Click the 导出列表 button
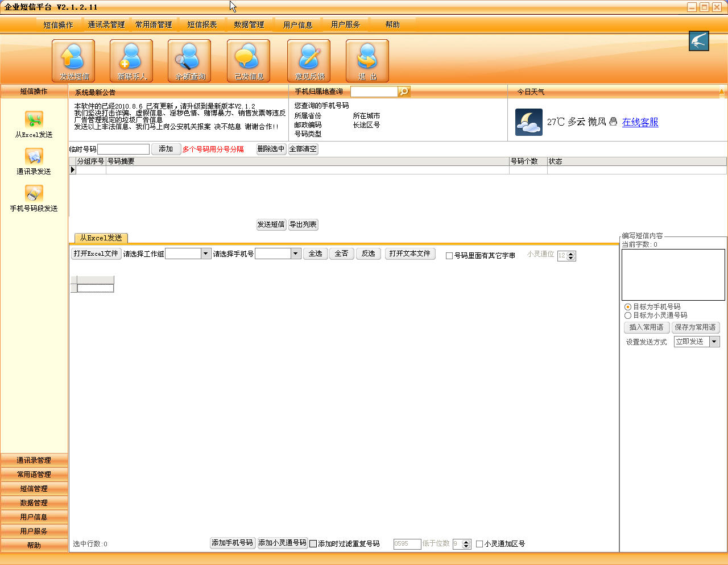The image size is (728, 565). click(x=303, y=225)
